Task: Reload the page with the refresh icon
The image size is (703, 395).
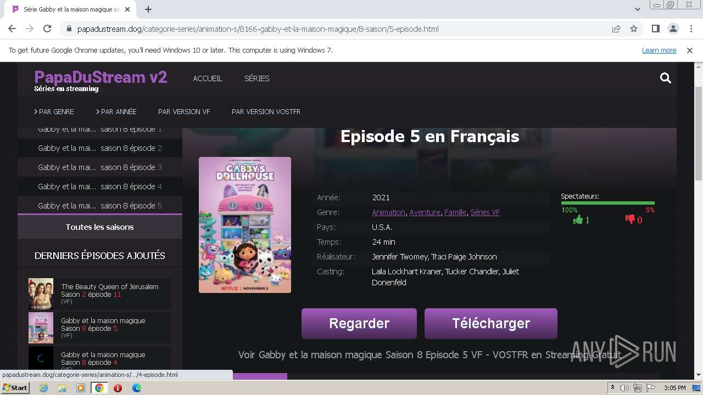Action: point(47,29)
